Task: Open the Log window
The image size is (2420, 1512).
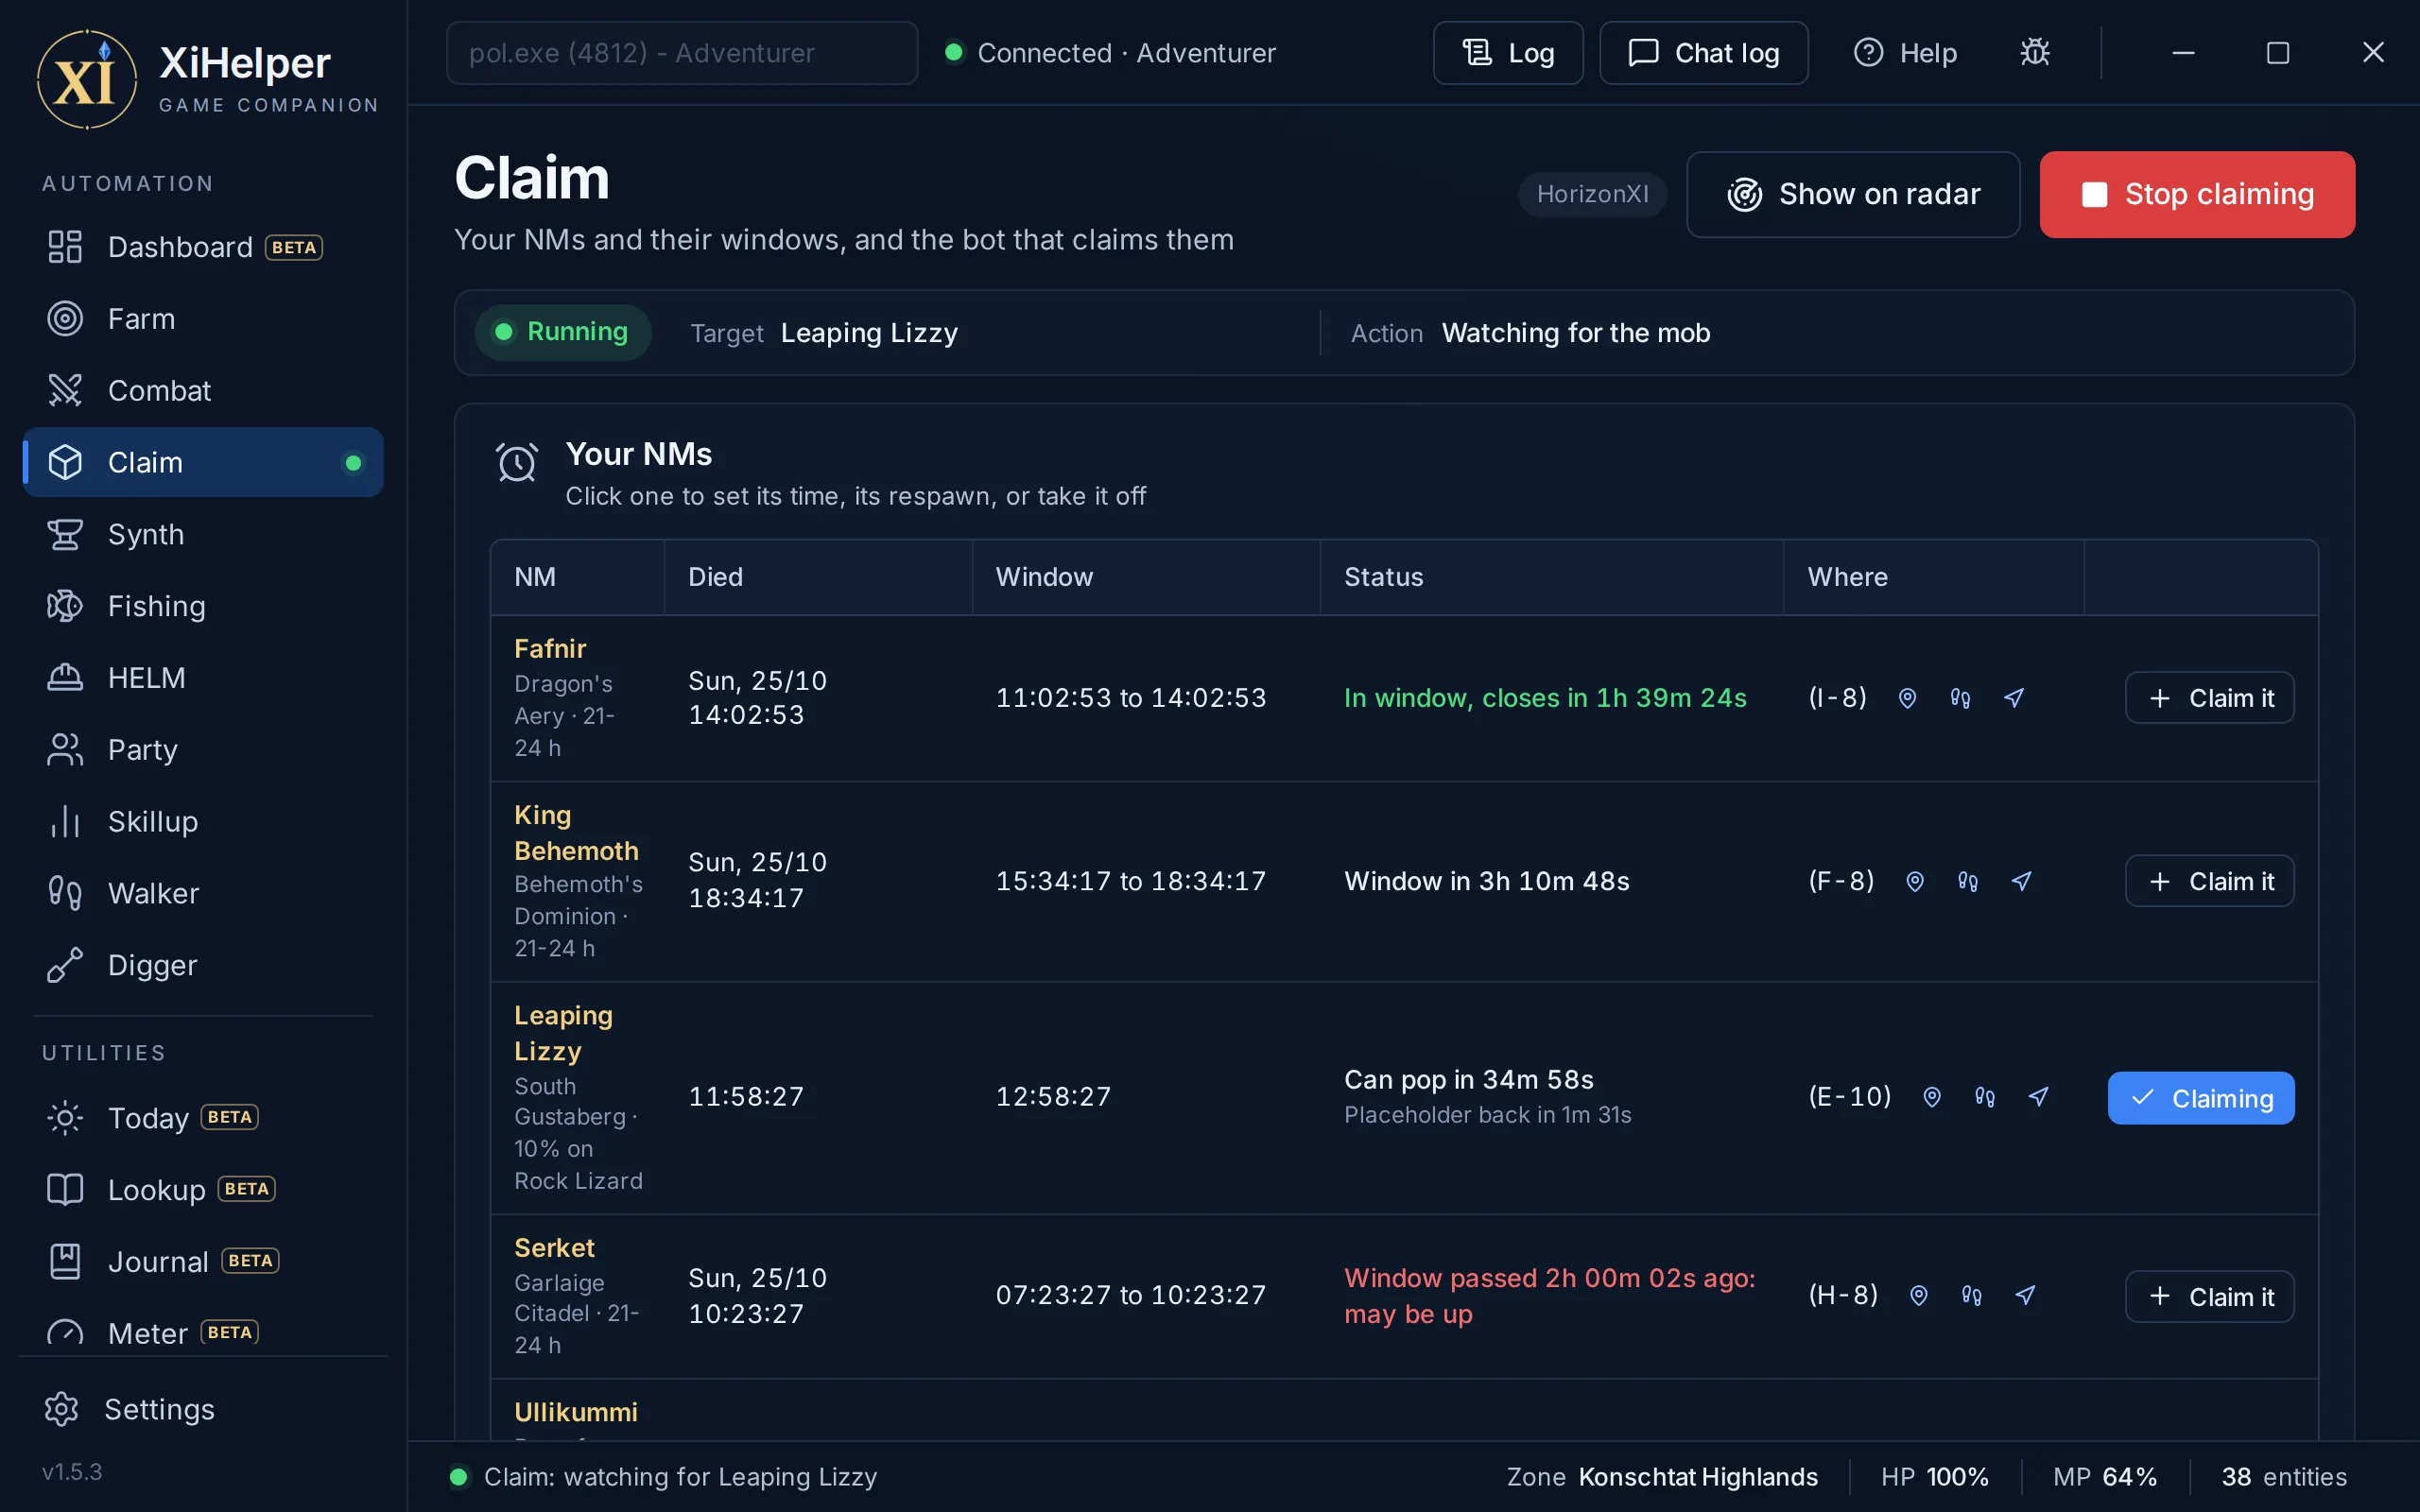Action: click(x=1508, y=52)
